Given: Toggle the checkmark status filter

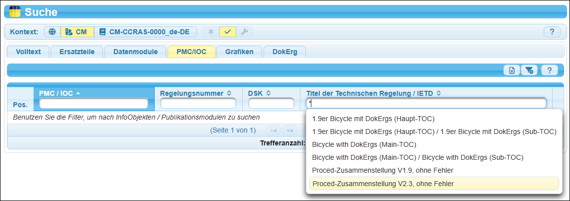Looking at the screenshot, I should pos(227,32).
